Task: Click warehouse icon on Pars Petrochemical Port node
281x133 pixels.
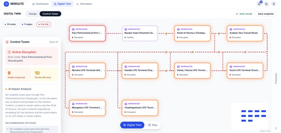Action: pos(73,29)
